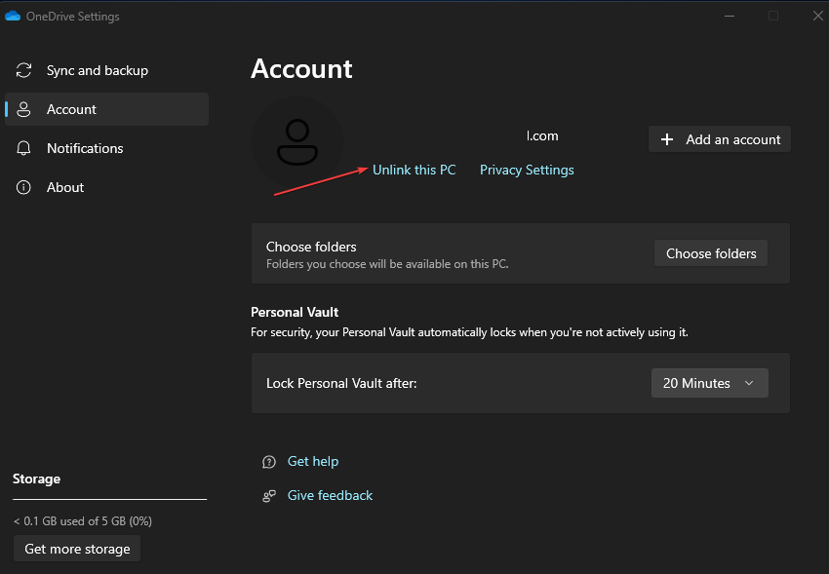Click the About info circle icon
The height and width of the screenshot is (574, 829).
point(23,187)
